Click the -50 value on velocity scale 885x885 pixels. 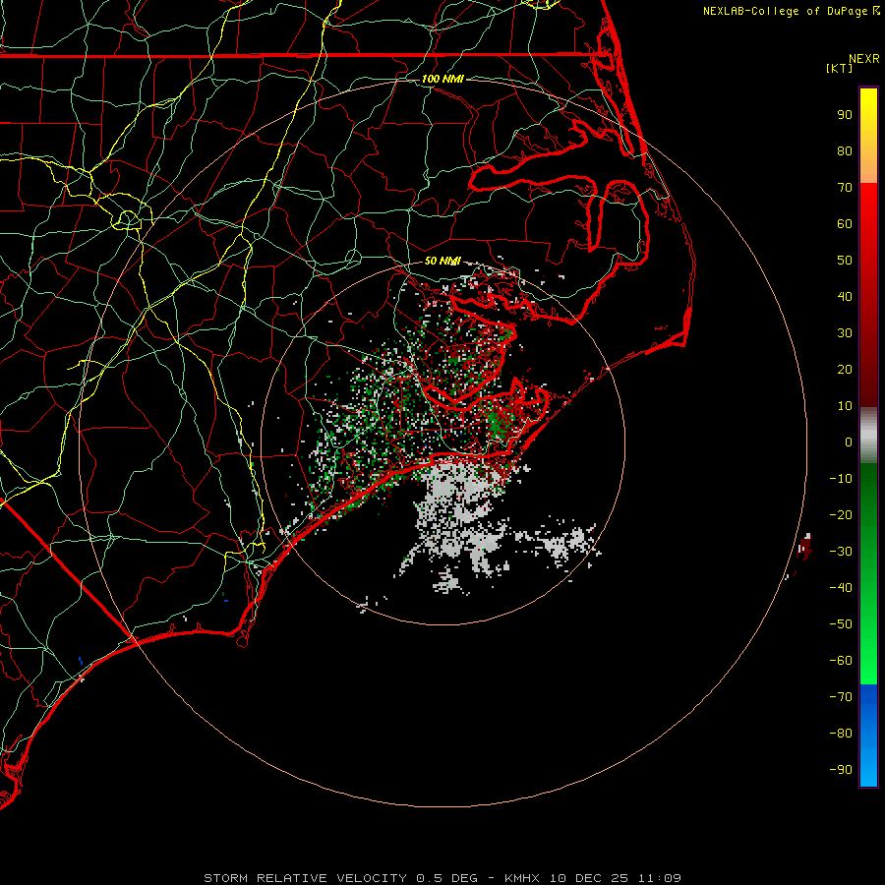841,624
